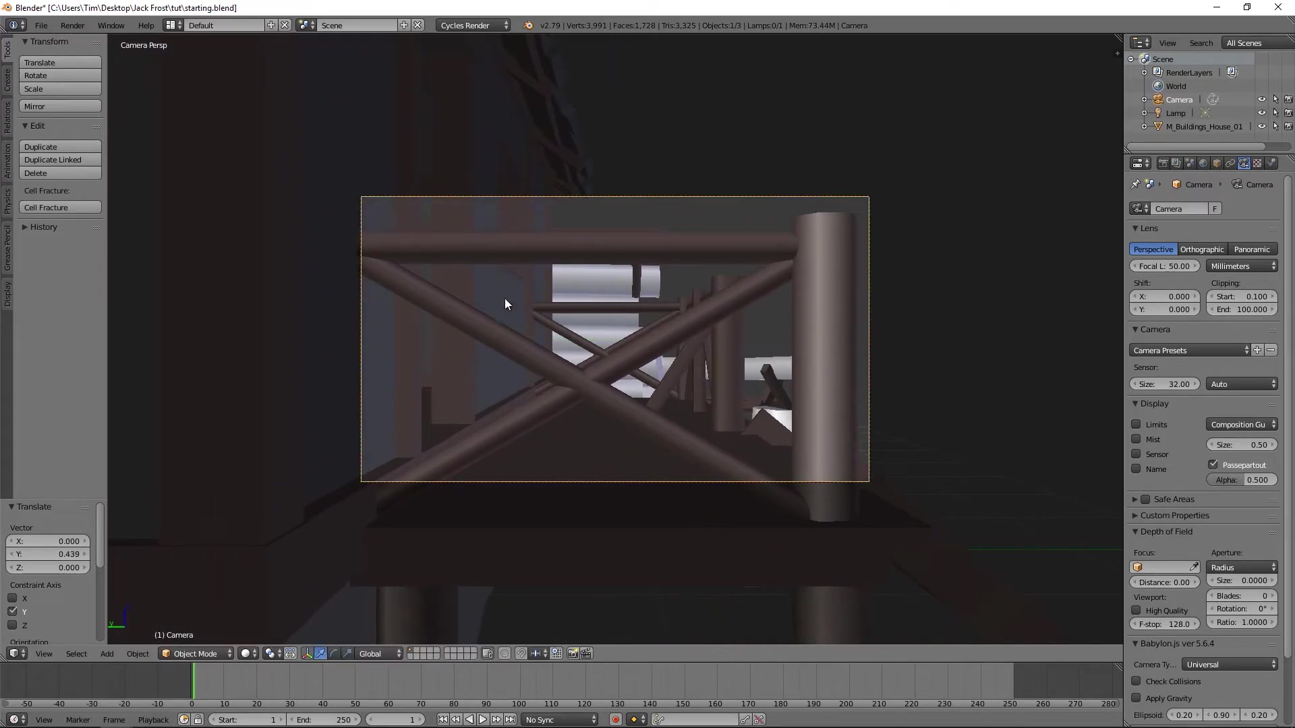Viewport: 1295px width, 728px height.
Task: Open the Cycles Render engine dropdown
Action: 473,26
